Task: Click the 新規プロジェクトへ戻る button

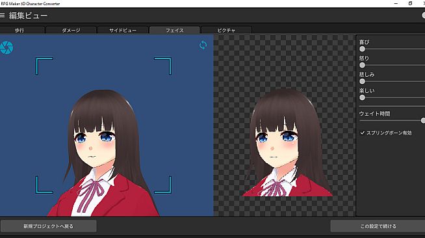Action: (49, 226)
